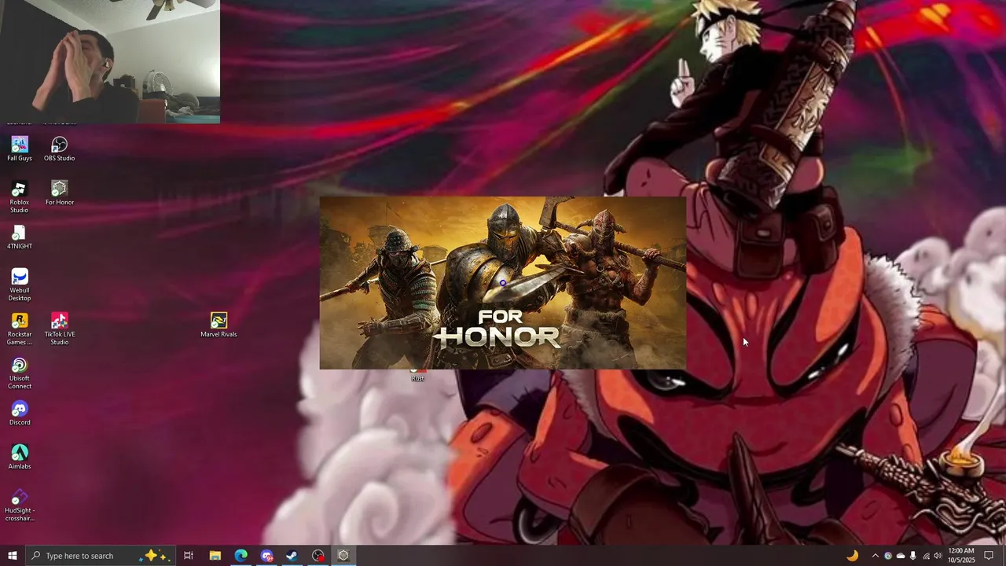Select the Fall Guys desktop shortcut
This screenshot has height=566, width=1006.
coord(20,149)
